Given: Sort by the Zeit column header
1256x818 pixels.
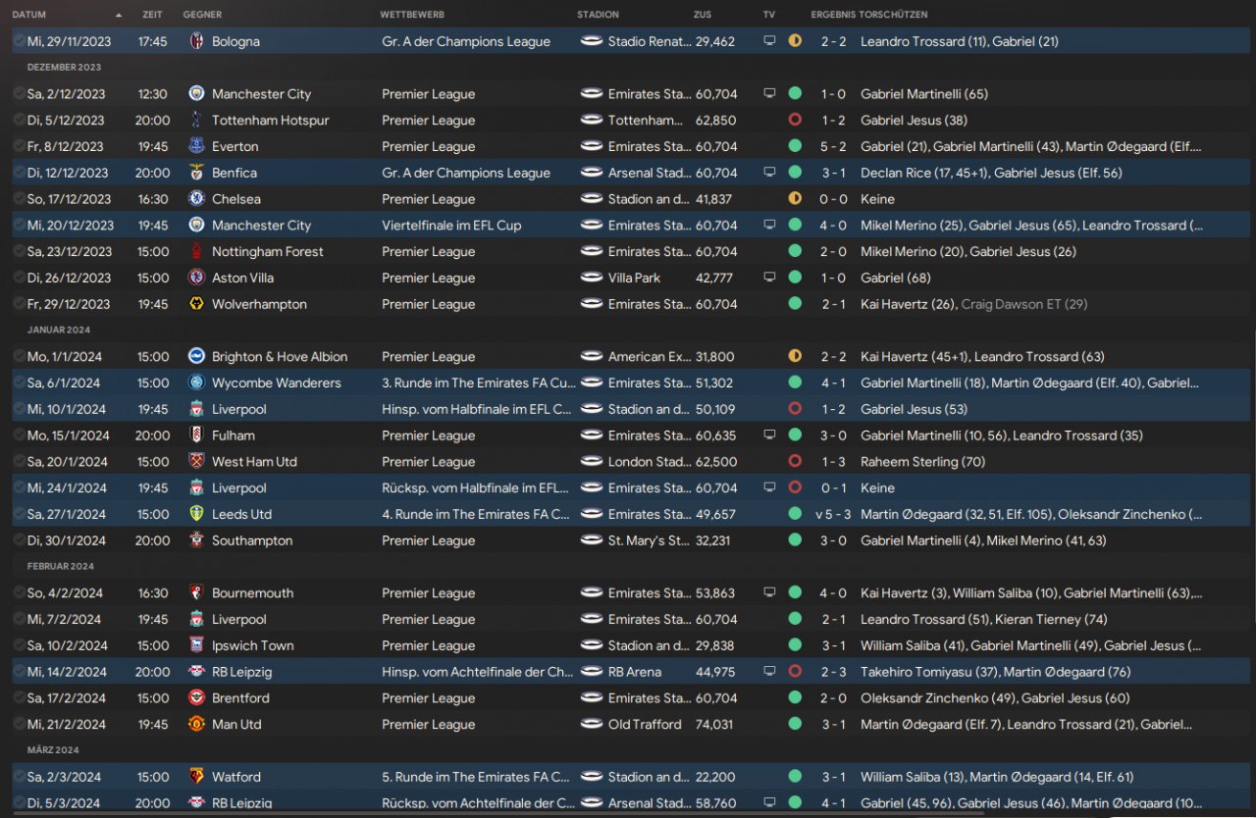Looking at the screenshot, I should point(152,15).
